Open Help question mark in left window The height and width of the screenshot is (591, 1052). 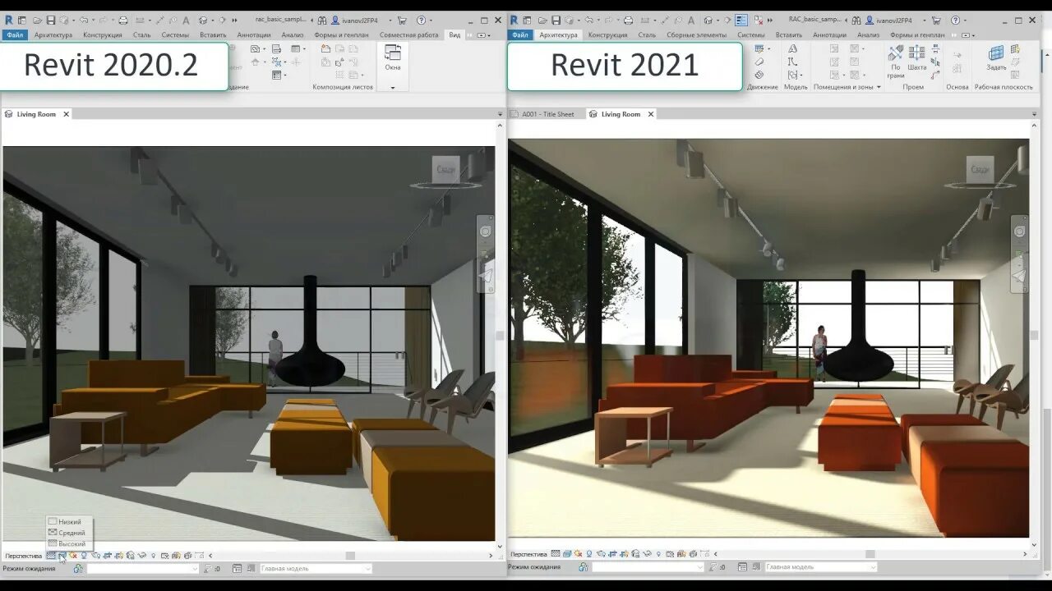click(x=421, y=21)
